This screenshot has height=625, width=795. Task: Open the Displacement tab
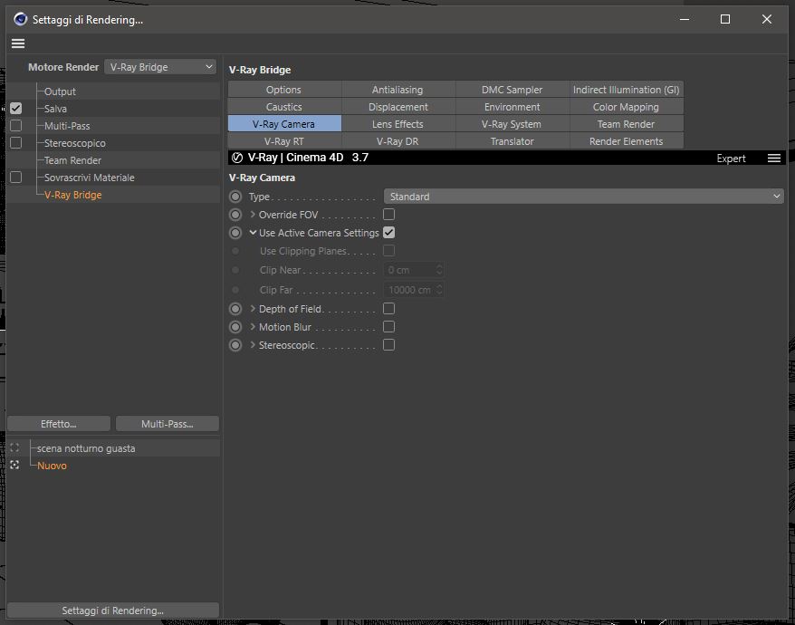(398, 107)
